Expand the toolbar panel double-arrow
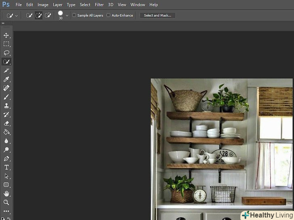The height and width of the screenshot is (220, 294). [x=3, y=23]
